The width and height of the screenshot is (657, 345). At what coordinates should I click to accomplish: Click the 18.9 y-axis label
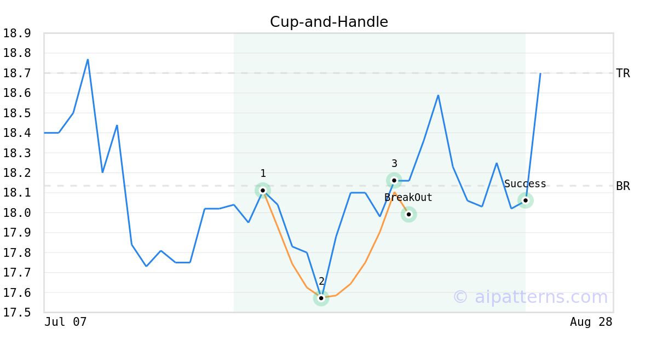click(x=17, y=33)
